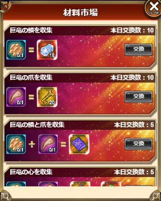The height and width of the screenshot is (201, 161).
Task: Tap partially visible claw icon in 巨竜の心 row
Action: (48, 184)
